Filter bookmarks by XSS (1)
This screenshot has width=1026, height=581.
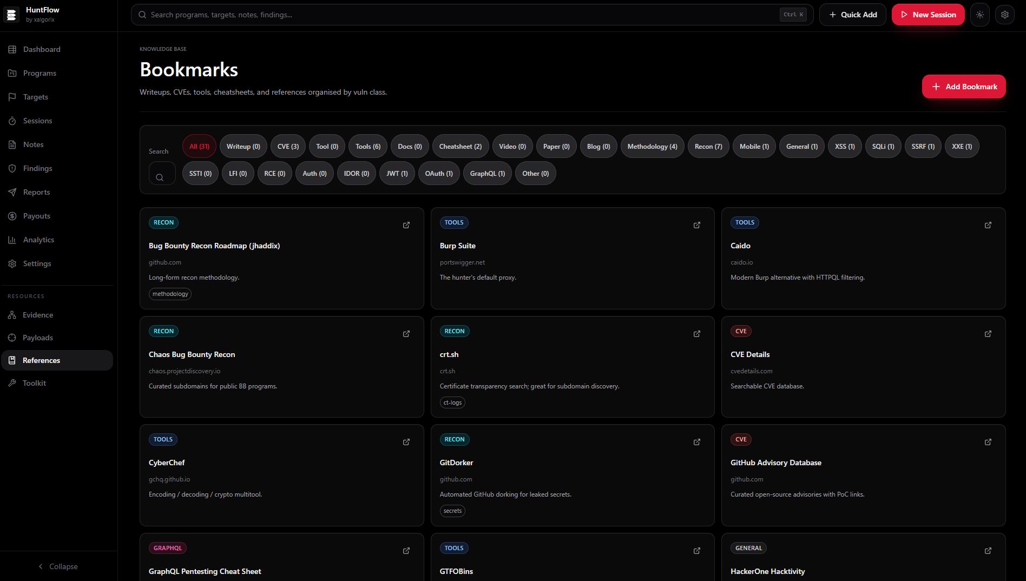(x=845, y=146)
